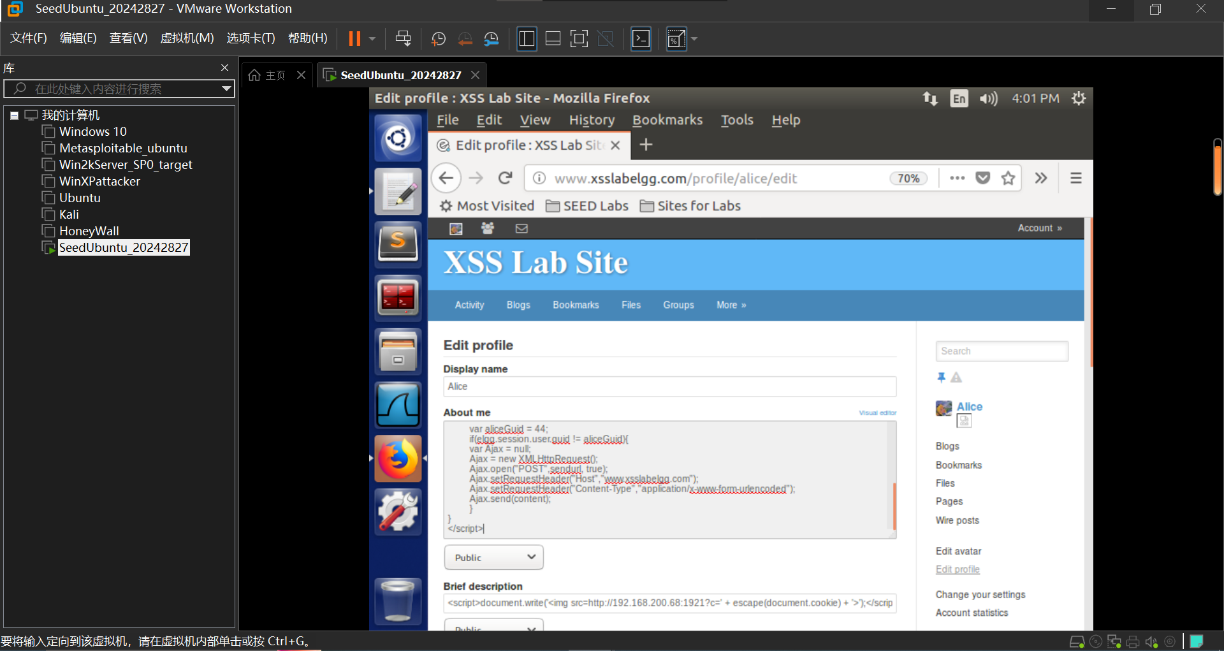Open the library search dropdown arrow
Screen dimensions: 1224x651
[226, 89]
